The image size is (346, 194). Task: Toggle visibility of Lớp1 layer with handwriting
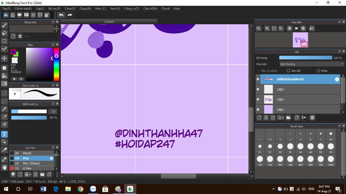258,99
